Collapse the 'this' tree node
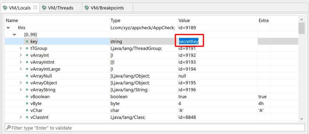Viewport: 309px width, 134px height. [x=8, y=28]
